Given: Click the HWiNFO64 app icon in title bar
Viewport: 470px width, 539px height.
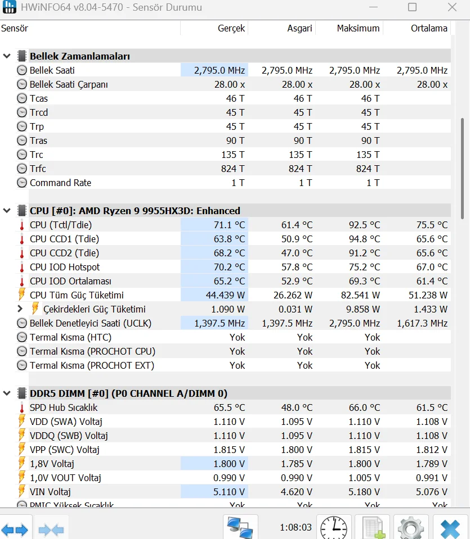Looking at the screenshot, I should coord(10,8).
